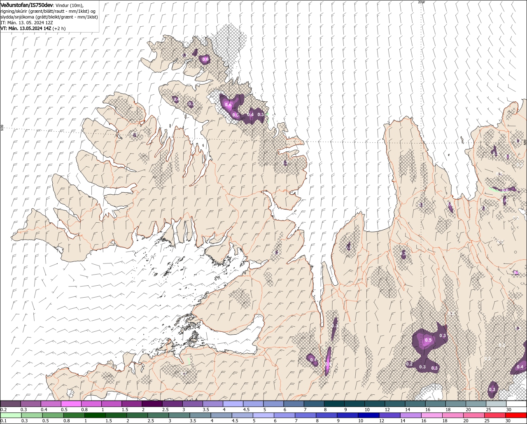Pick the bright pink snow swatch starting at 0.5
The image size is (527, 424).
(71, 404)
